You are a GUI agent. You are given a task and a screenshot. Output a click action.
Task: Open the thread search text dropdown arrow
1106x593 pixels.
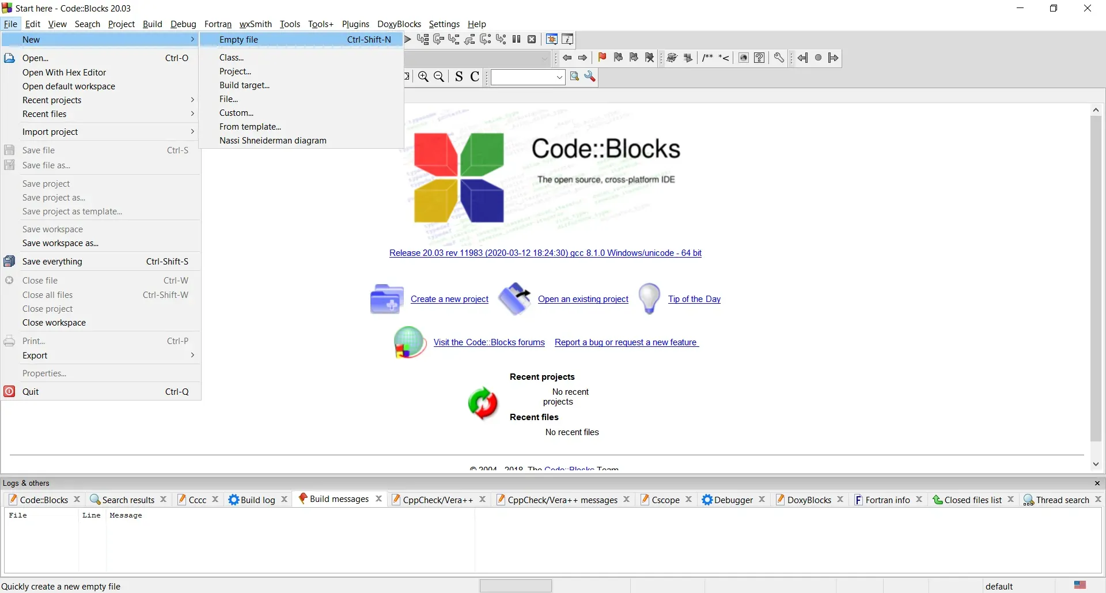[x=559, y=77]
